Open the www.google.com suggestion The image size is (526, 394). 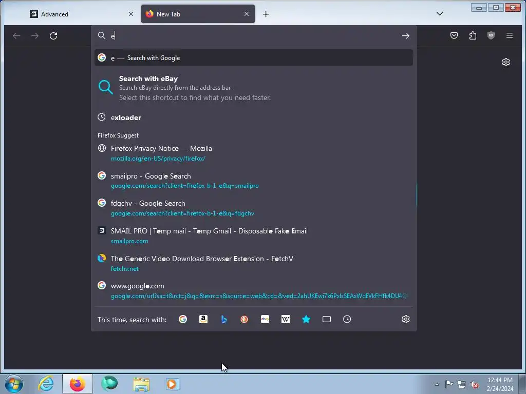point(254,291)
